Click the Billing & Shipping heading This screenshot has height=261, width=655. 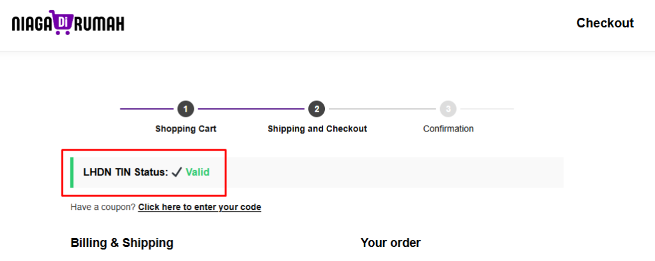pyautogui.click(x=122, y=243)
